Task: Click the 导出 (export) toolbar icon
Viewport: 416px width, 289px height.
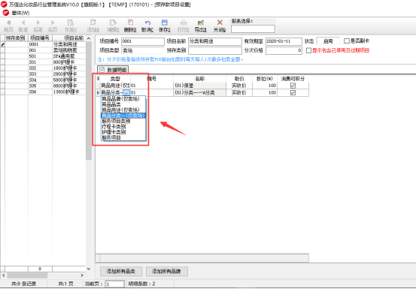Action: tap(201, 23)
